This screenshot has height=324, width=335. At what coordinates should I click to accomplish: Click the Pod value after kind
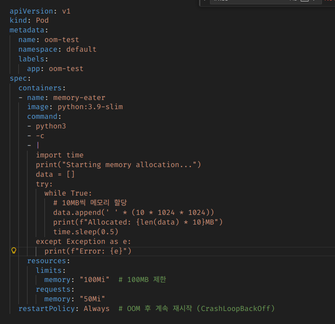[x=42, y=20]
